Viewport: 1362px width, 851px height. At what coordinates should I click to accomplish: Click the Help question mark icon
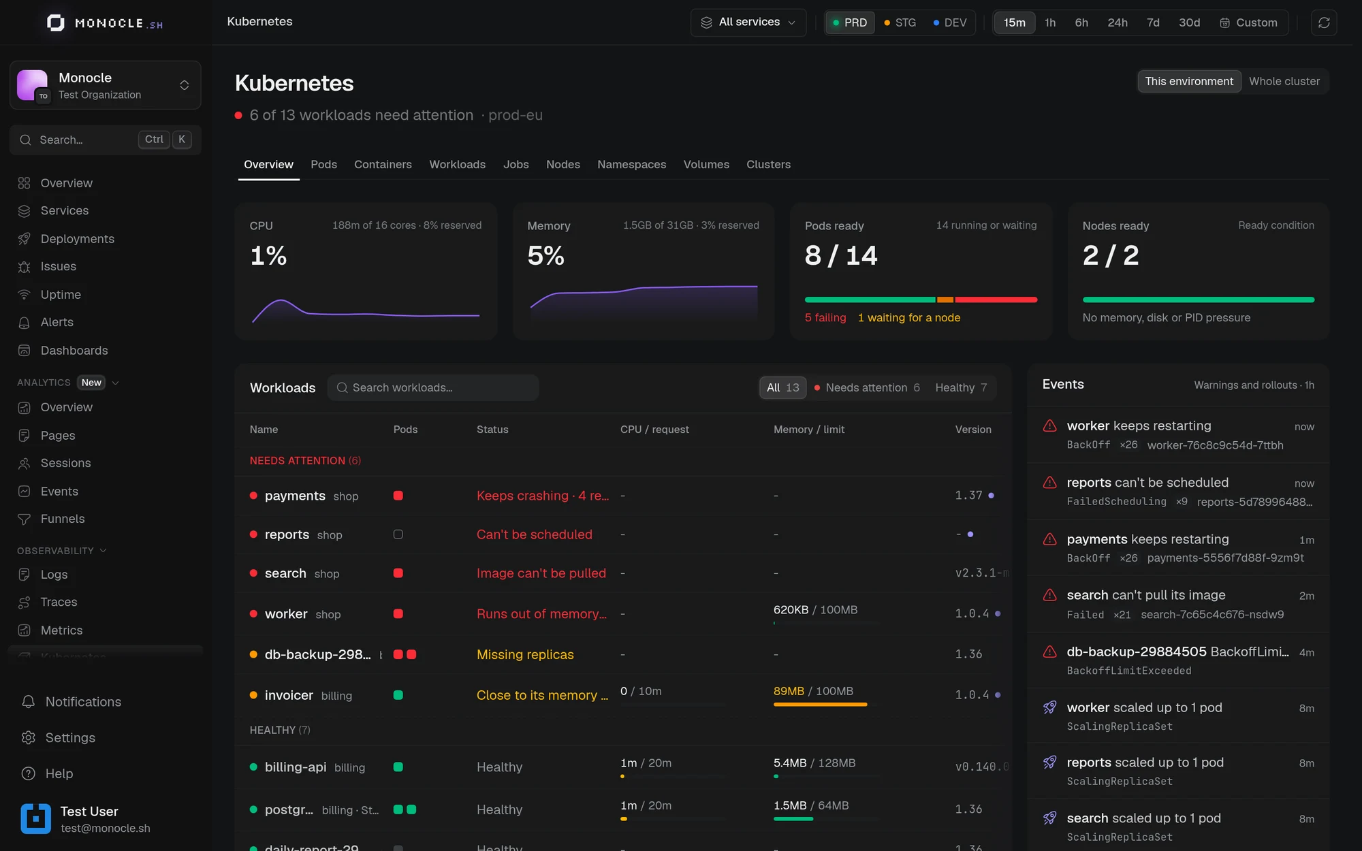[29, 774]
